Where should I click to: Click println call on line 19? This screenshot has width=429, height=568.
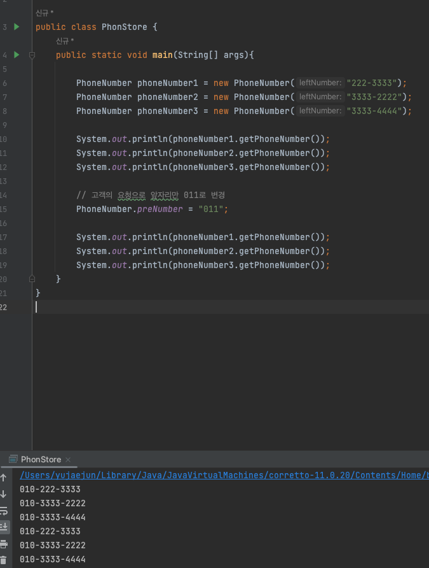pyautogui.click(x=150, y=266)
